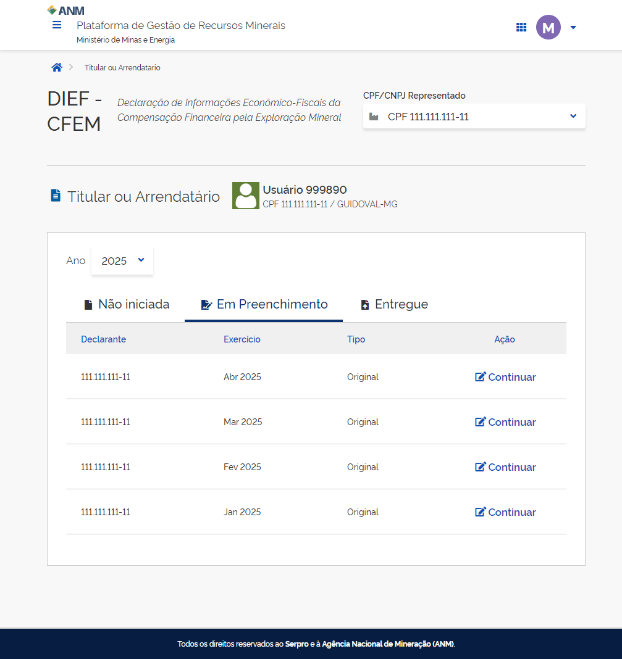
Task: Continue the Mar 2025 declaration
Action: click(505, 422)
